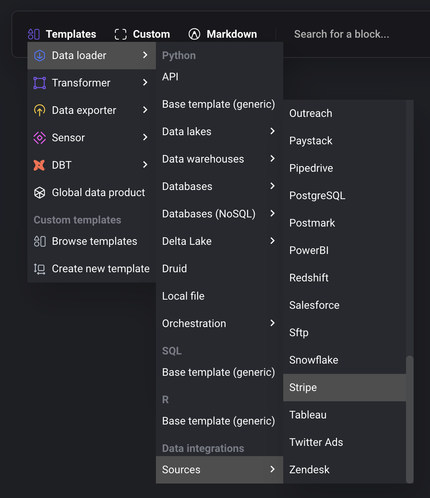Viewport: 430px width, 498px height.
Task: Click the Browse templates icon
Action: 40,241
